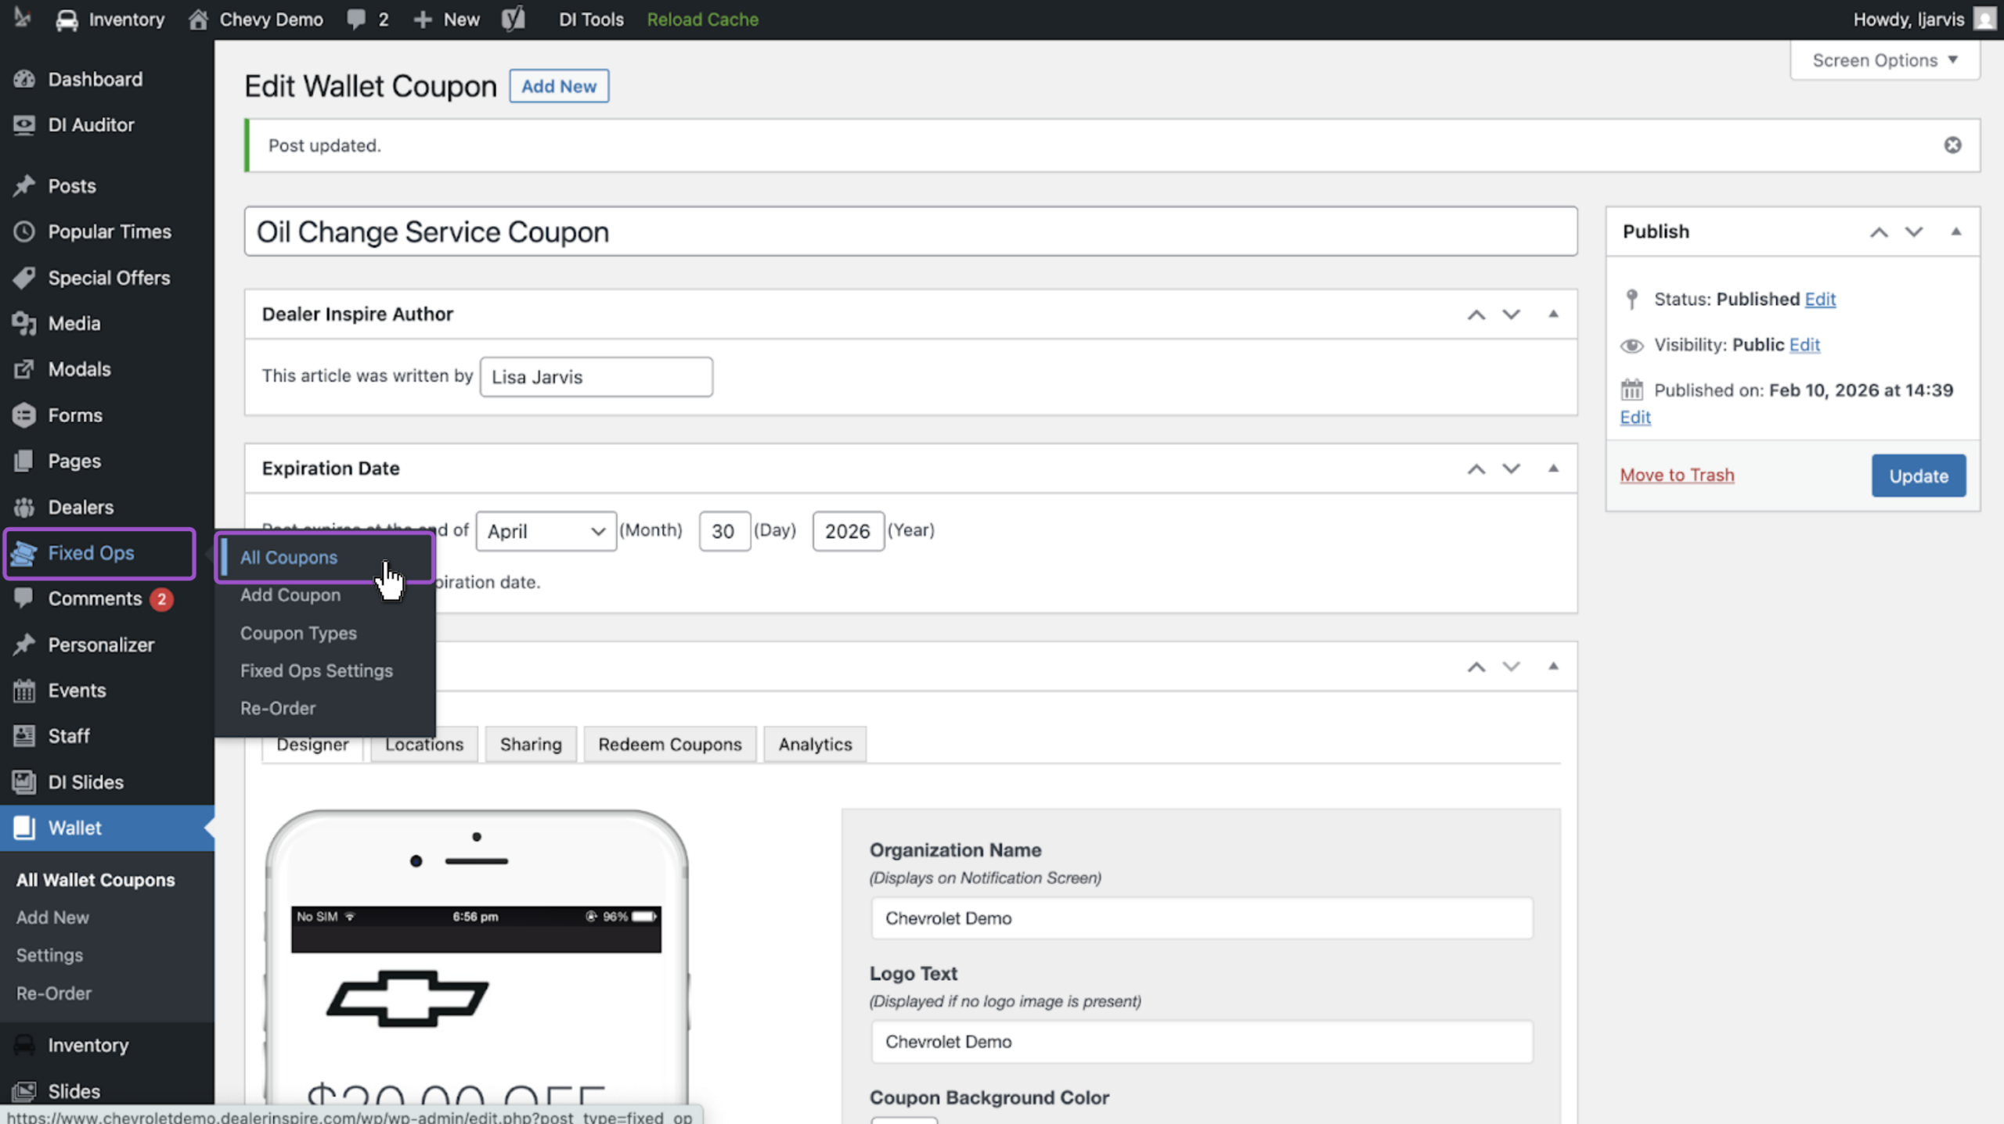Open Modals sidebar icon
Viewport: 2004px width, 1124px height.
tap(24, 369)
